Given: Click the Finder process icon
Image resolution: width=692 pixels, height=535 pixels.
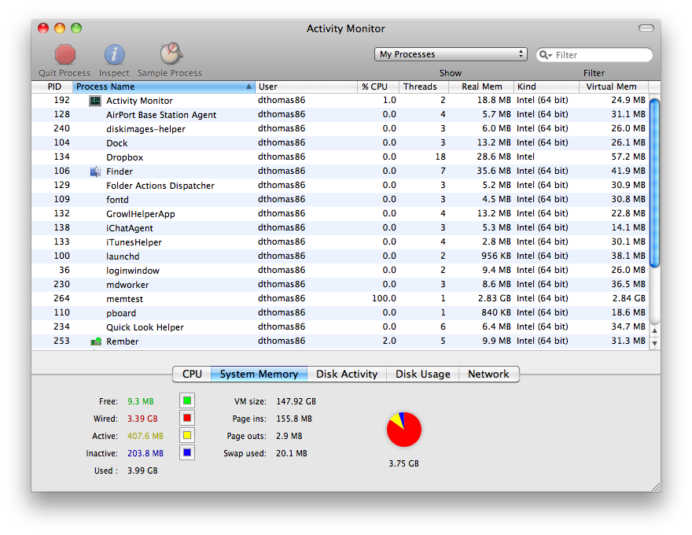Looking at the screenshot, I should [x=95, y=172].
